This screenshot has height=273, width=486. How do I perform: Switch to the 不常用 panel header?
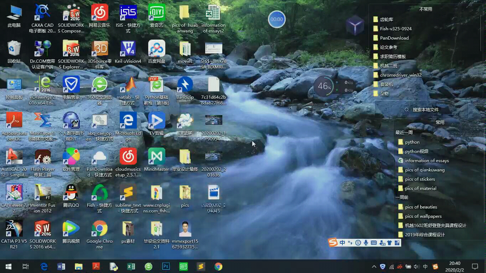[x=425, y=9]
